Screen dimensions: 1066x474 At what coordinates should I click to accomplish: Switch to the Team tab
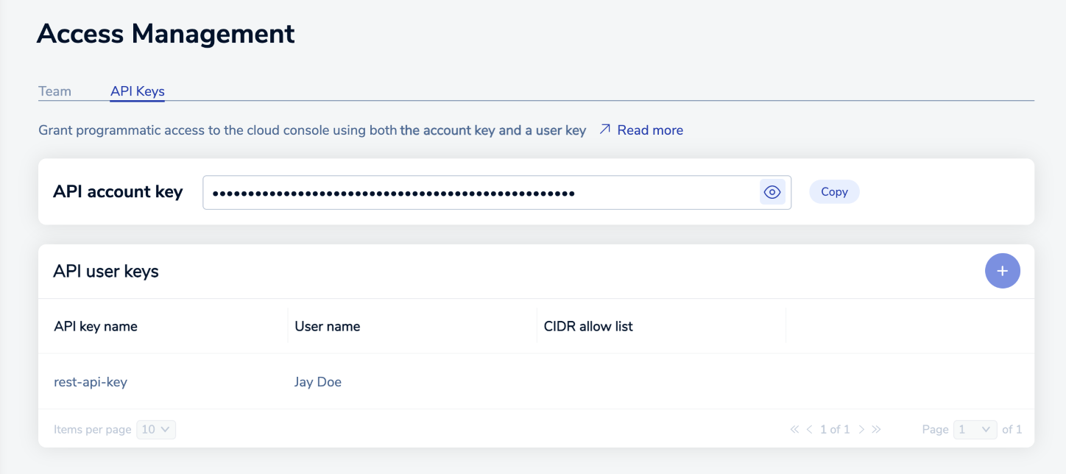[x=54, y=91]
